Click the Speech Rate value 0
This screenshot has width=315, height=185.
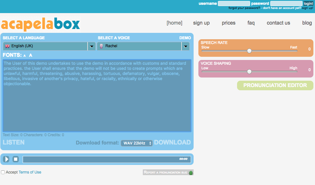309,49
